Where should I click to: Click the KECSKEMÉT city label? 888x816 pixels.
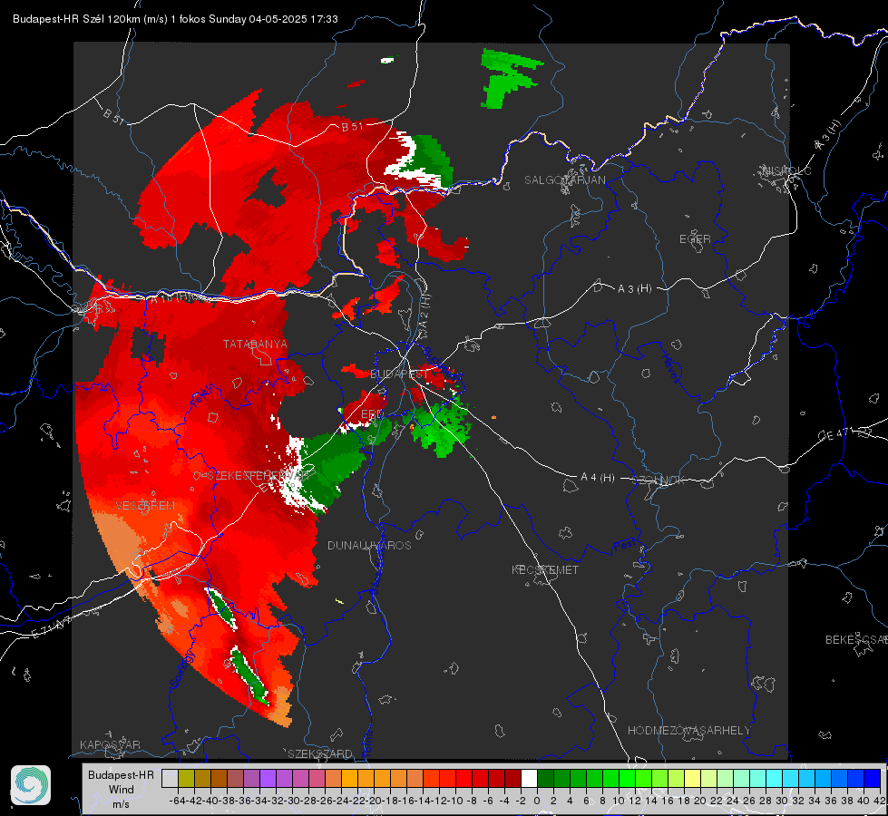click(x=545, y=569)
